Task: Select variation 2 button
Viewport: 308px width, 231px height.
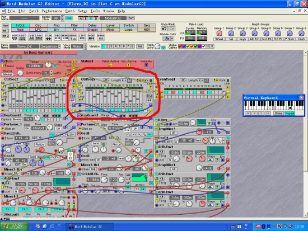Action: (107, 46)
